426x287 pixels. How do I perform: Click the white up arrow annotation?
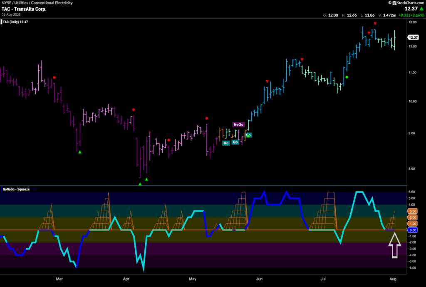[x=394, y=245]
